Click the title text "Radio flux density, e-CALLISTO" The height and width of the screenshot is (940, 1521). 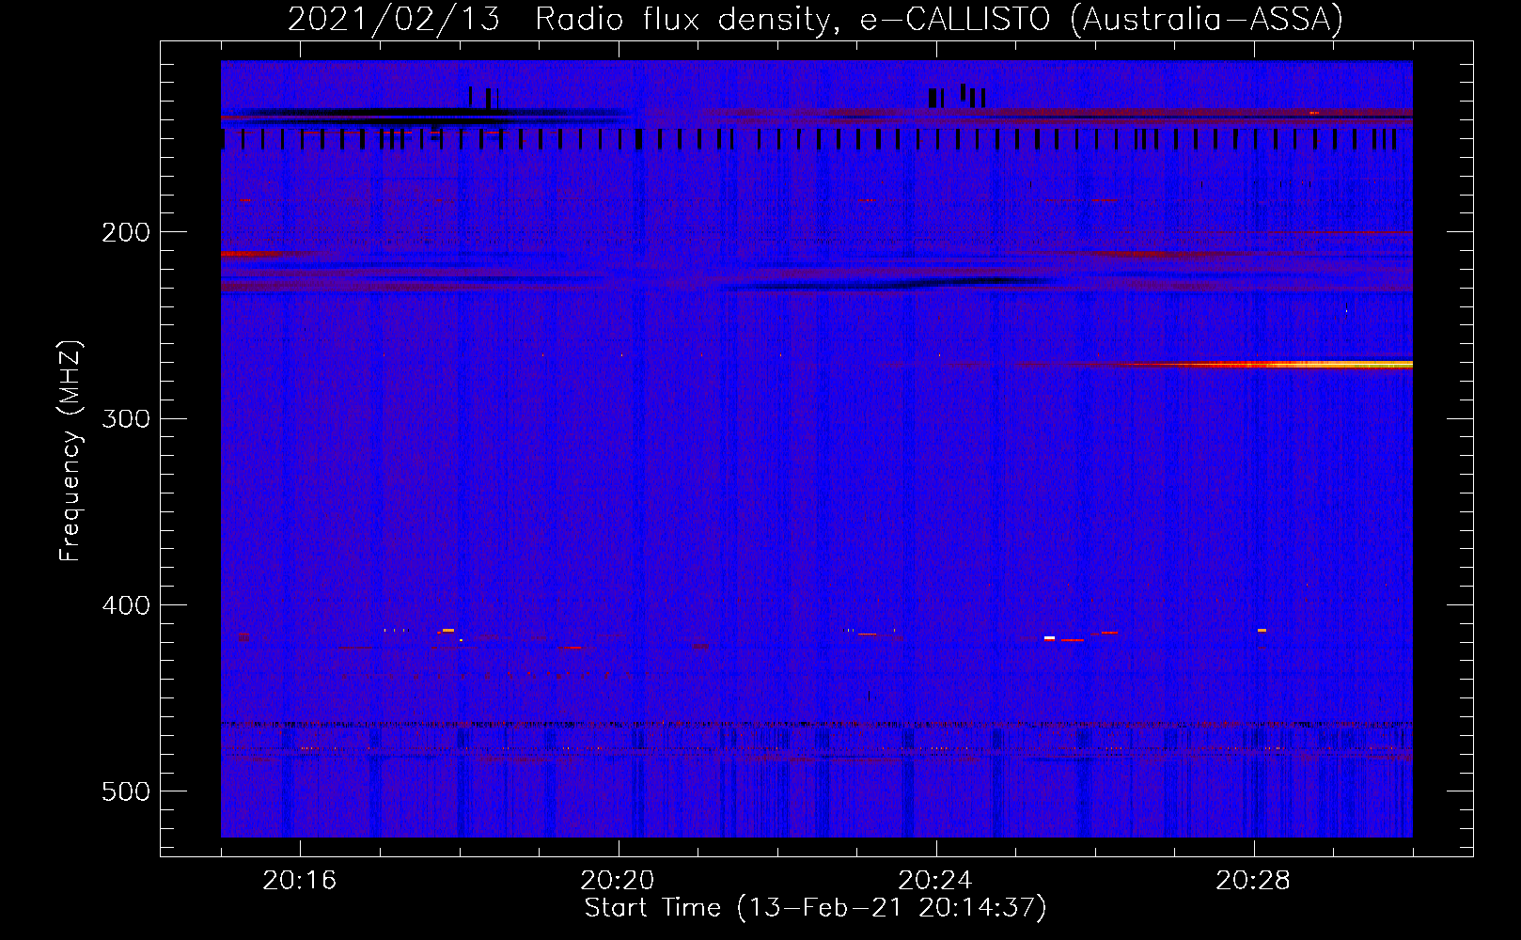tap(792, 19)
